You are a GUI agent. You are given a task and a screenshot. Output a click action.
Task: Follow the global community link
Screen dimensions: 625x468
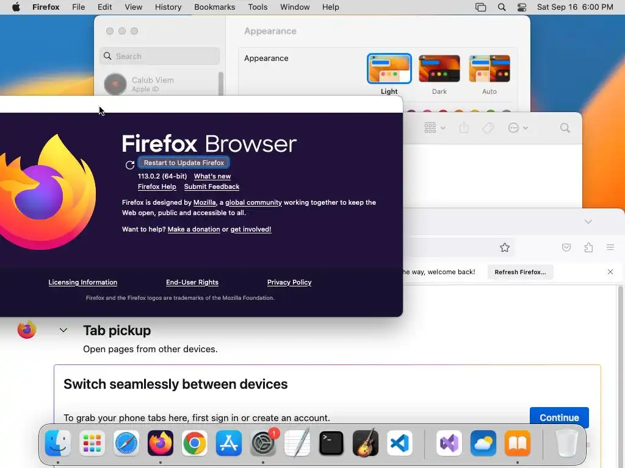pyautogui.click(x=253, y=202)
